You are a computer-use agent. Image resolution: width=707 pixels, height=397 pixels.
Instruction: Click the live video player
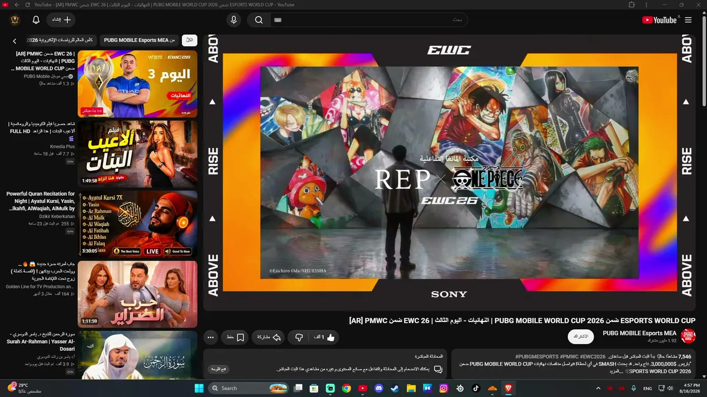click(x=449, y=173)
